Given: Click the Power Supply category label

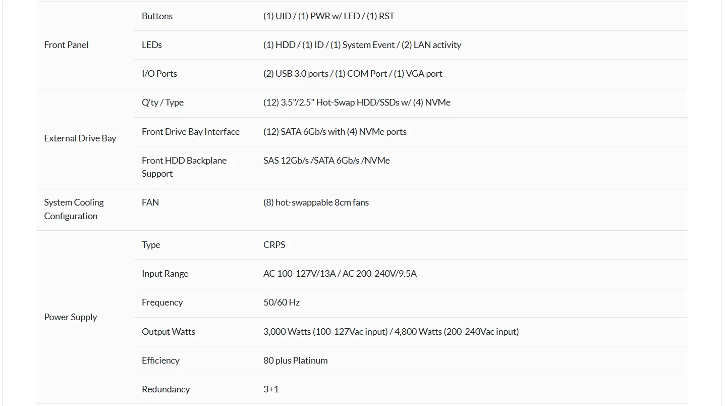Looking at the screenshot, I should [71, 317].
